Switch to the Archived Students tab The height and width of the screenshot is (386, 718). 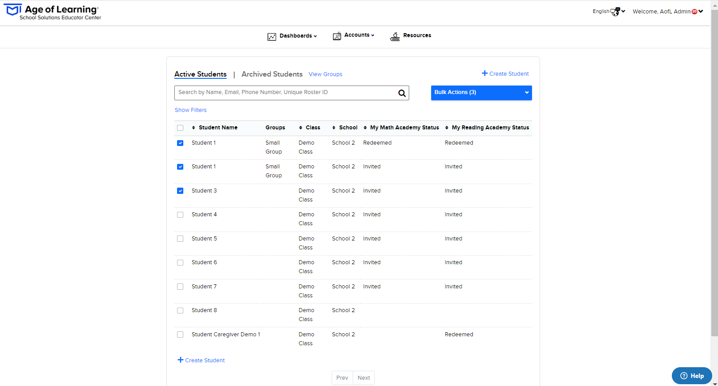[x=272, y=74]
